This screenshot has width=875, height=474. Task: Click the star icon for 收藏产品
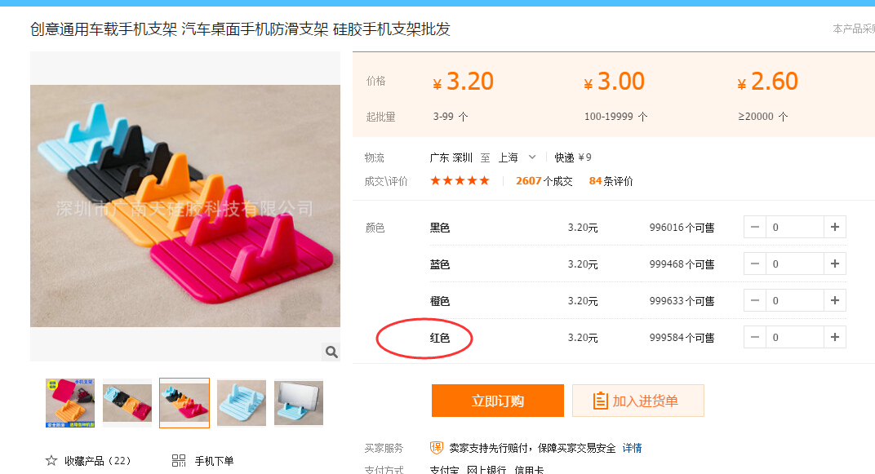pyautogui.click(x=51, y=461)
